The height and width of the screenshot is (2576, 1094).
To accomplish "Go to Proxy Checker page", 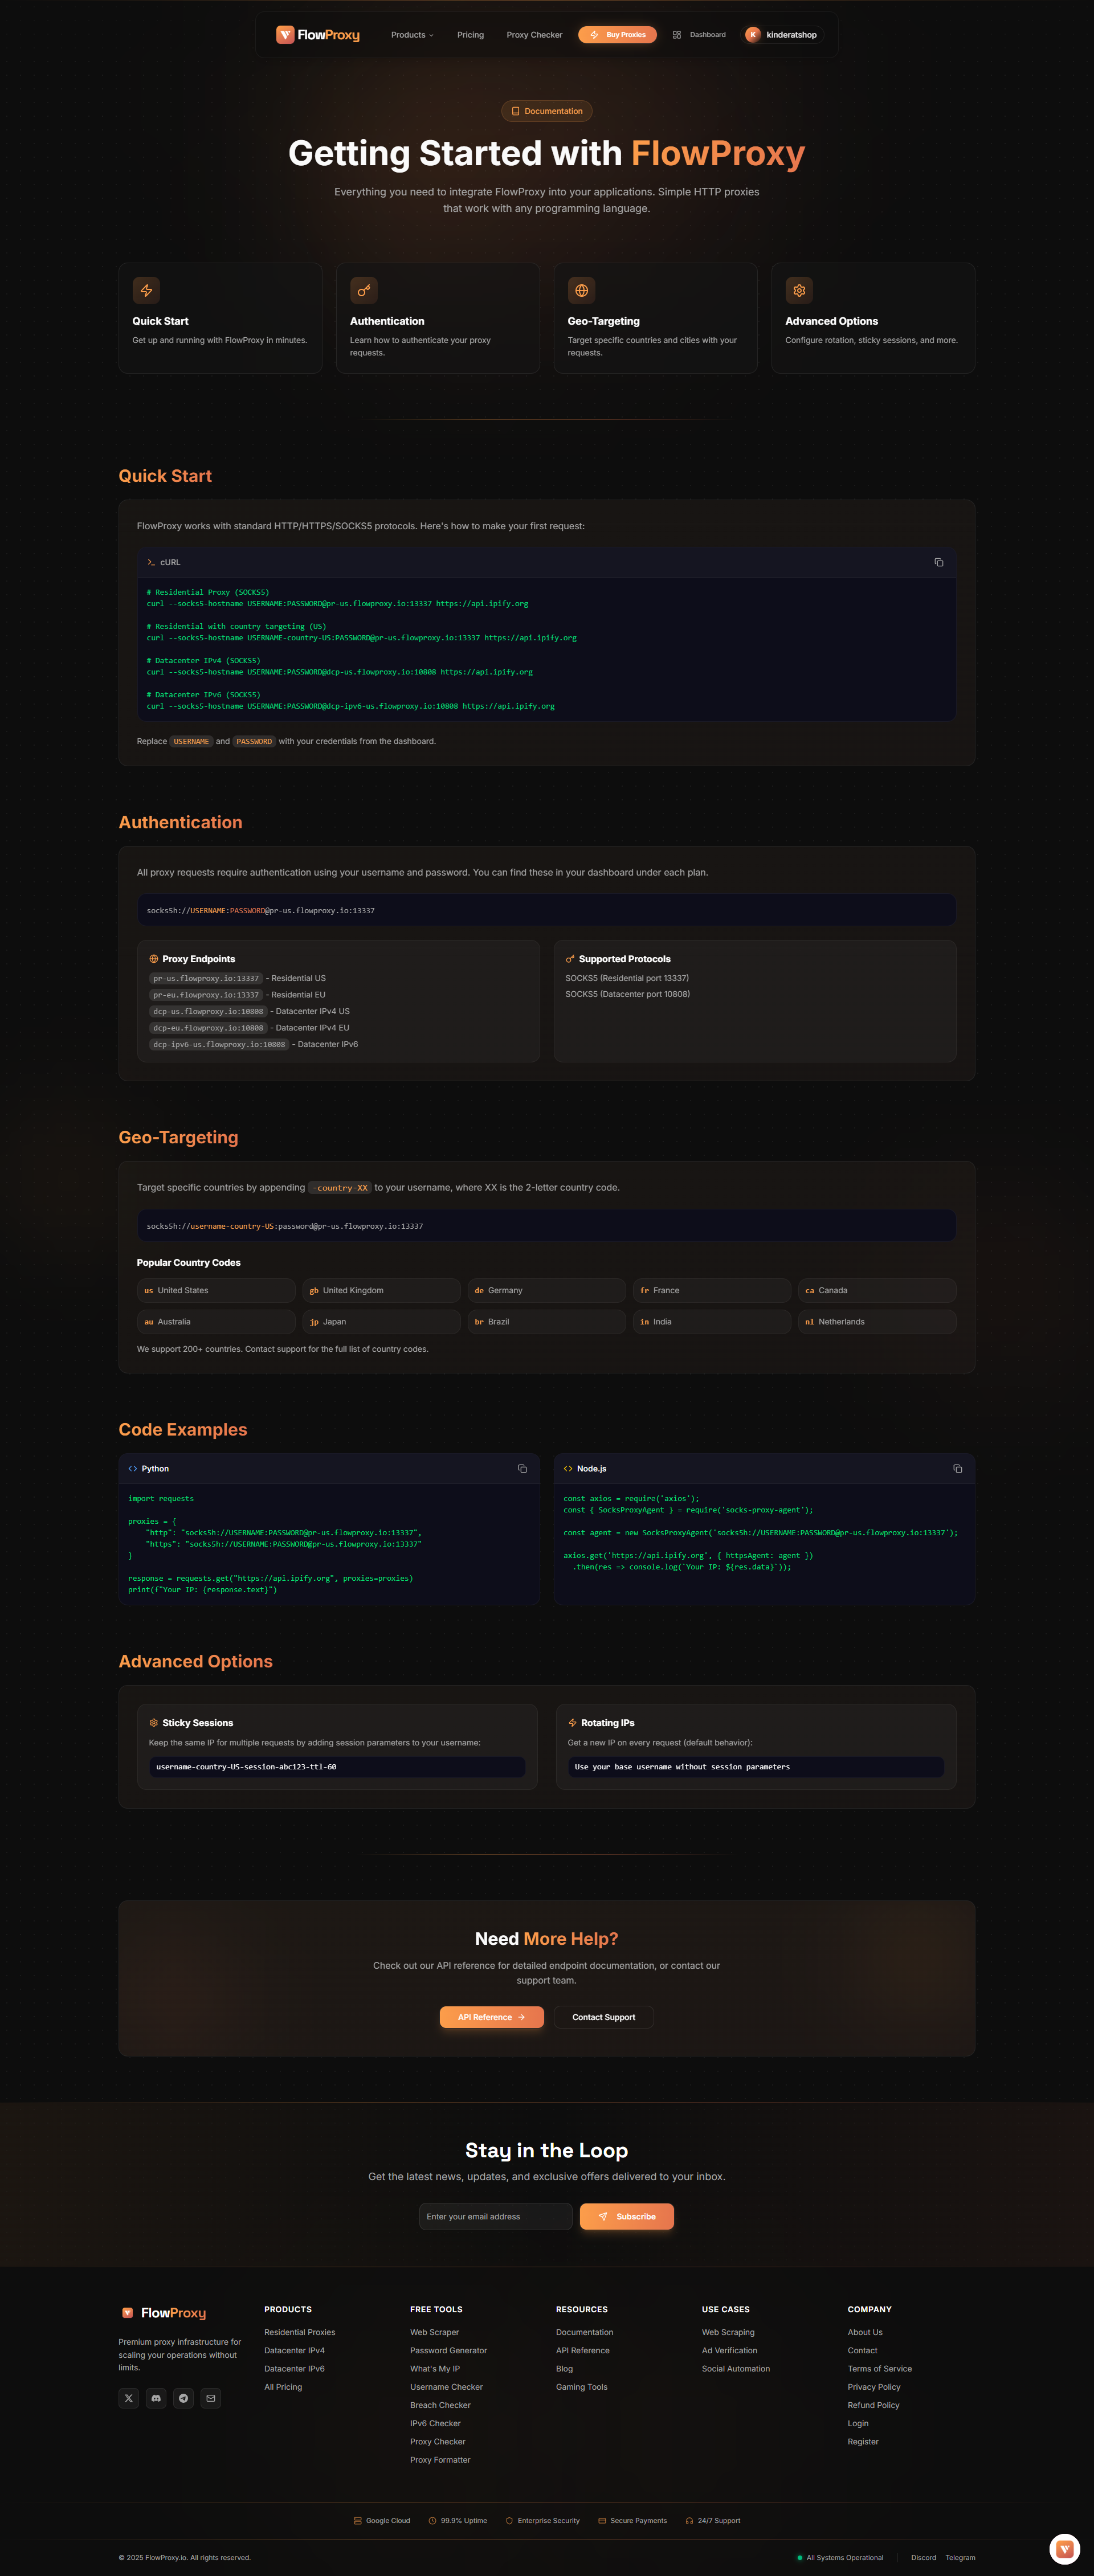I will click(534, 35).
